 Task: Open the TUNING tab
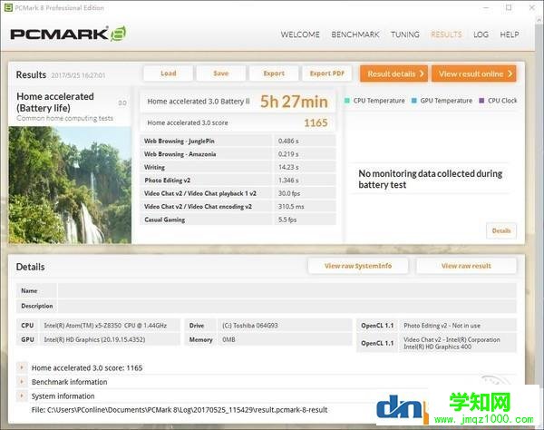[405, 34]
